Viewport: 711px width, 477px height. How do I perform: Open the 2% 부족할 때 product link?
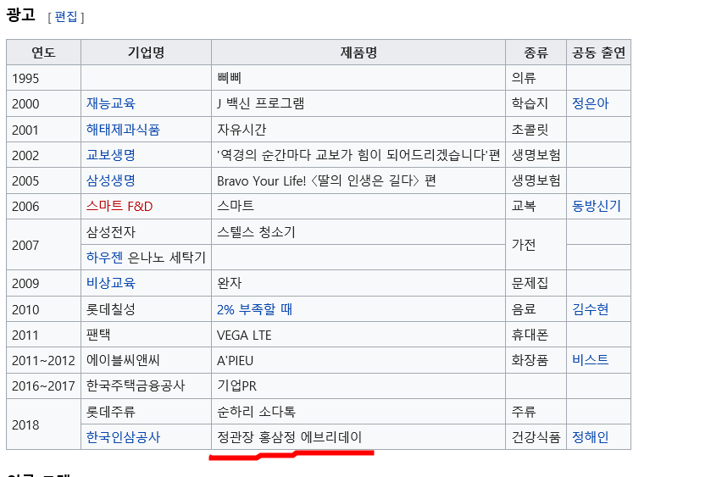(x=254, y=309)
